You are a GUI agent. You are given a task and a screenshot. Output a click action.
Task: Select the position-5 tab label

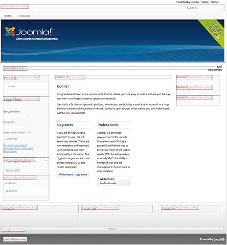(x=10, y=183)
